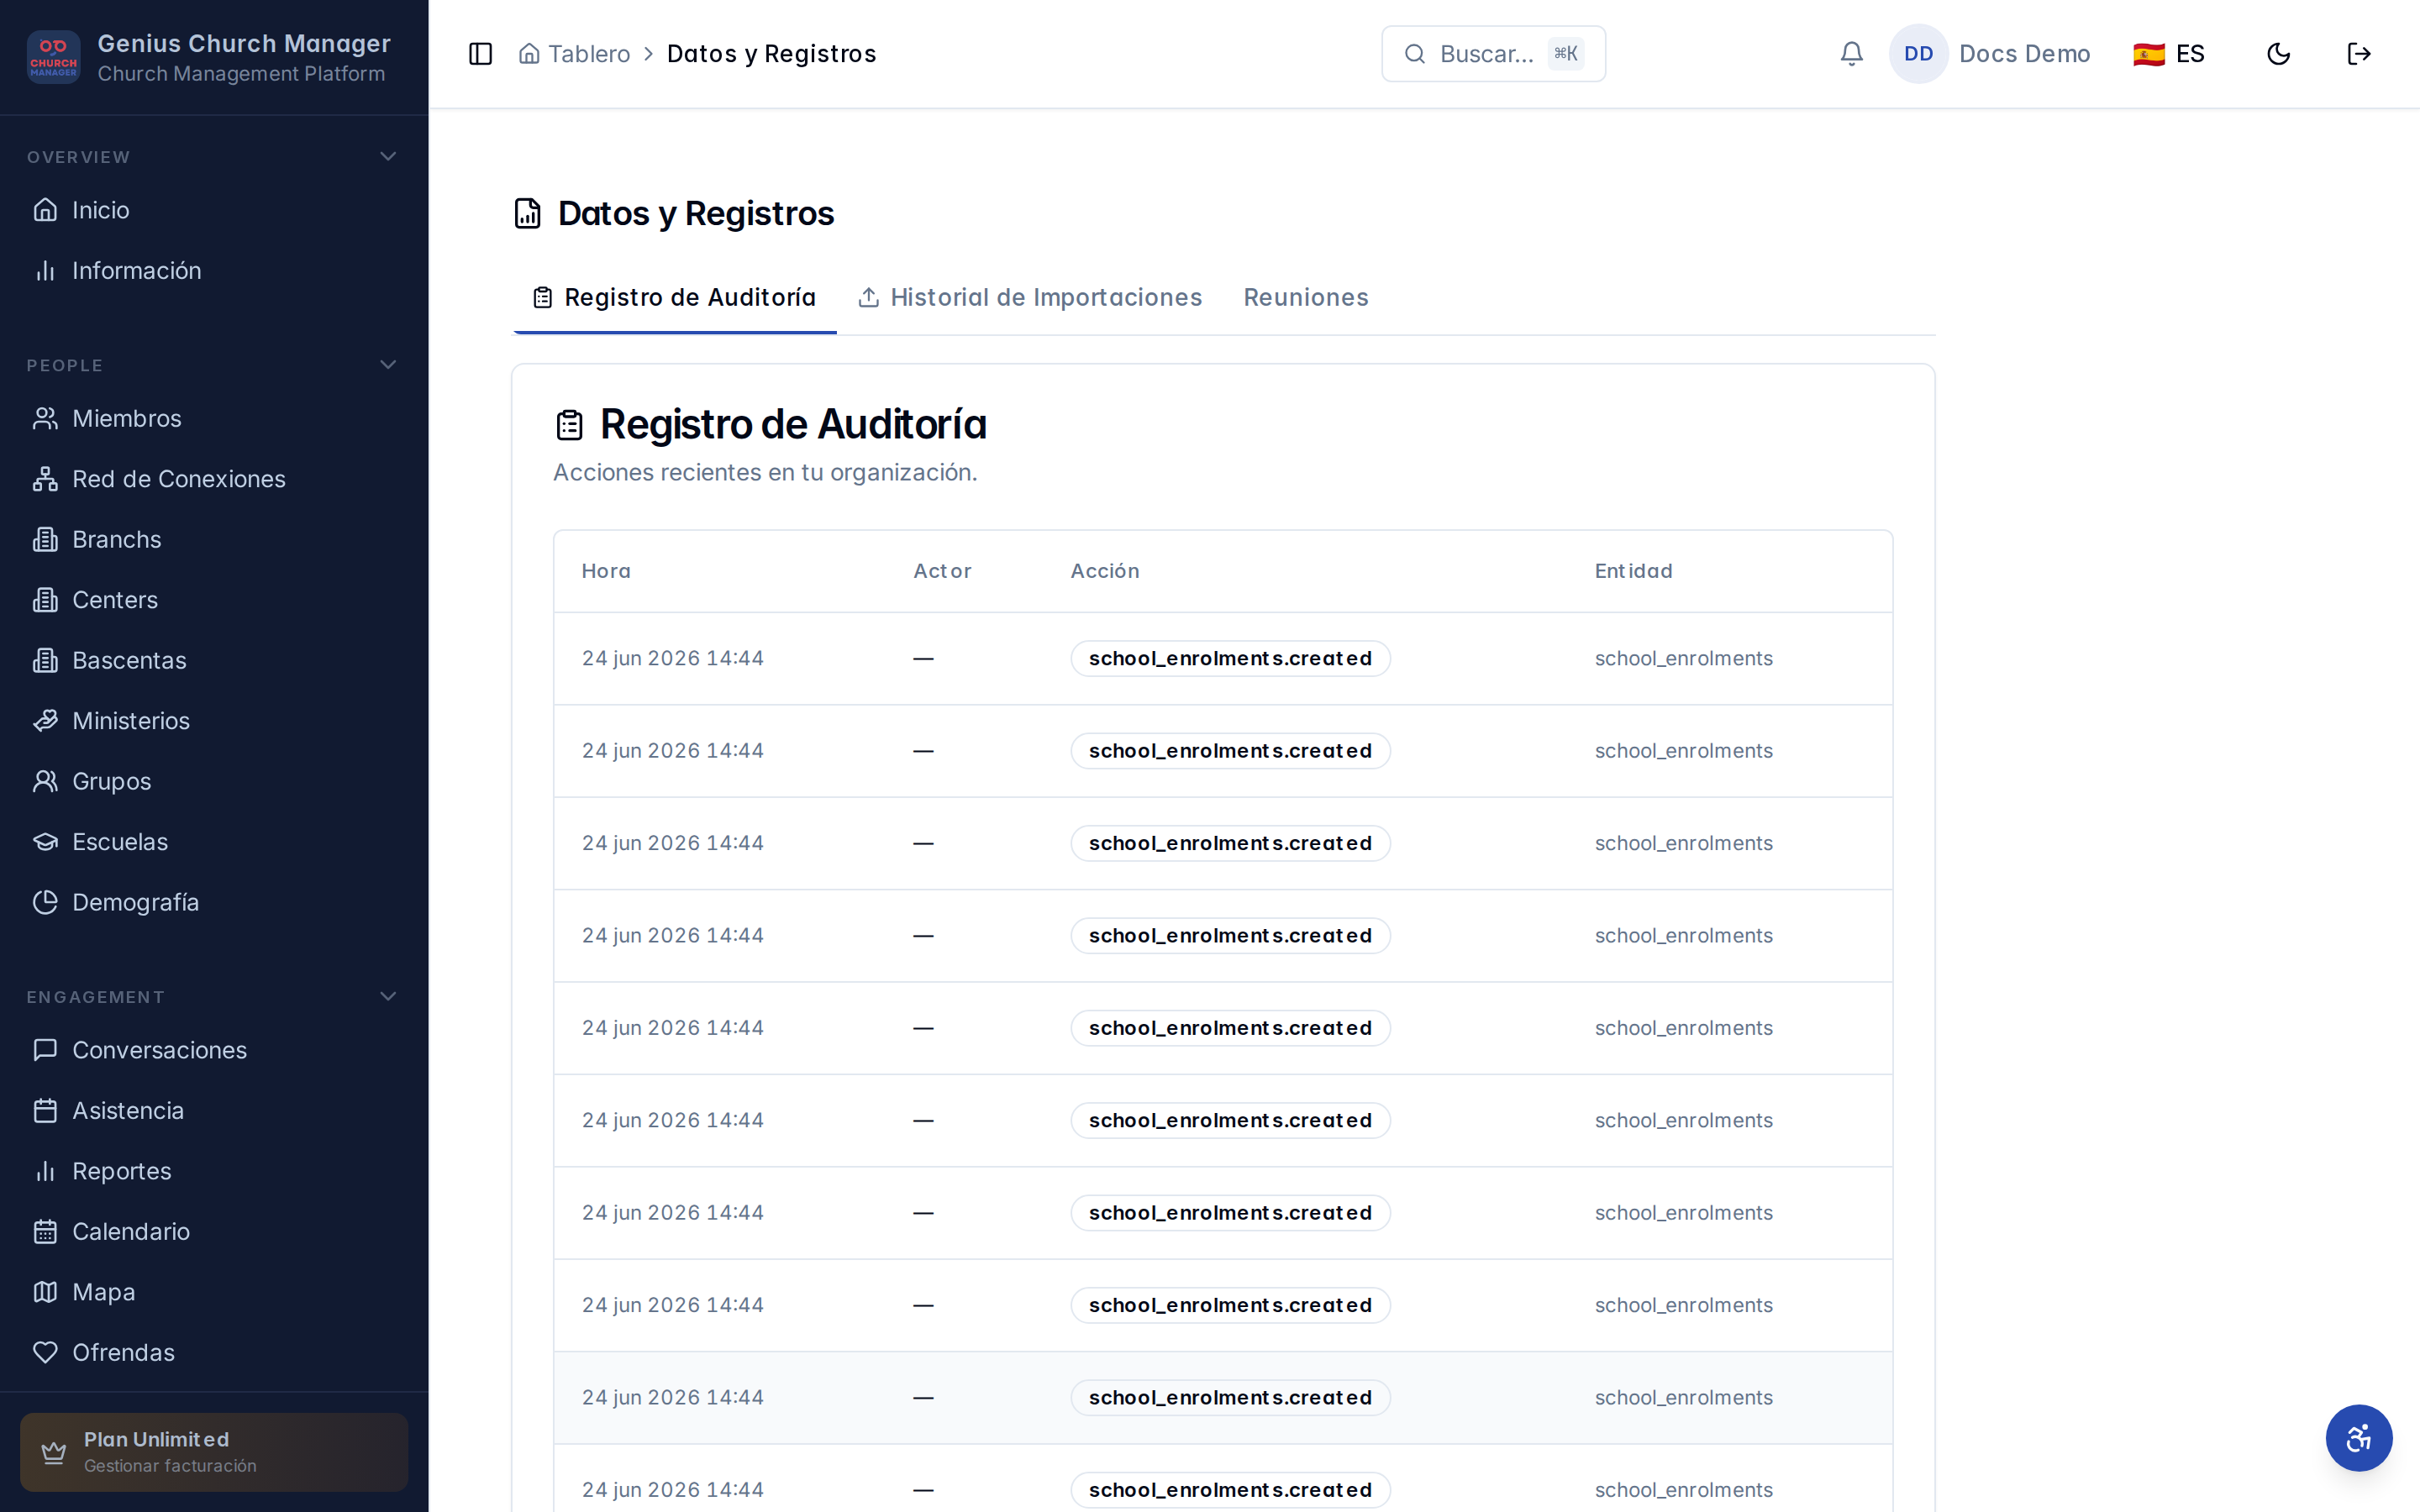The height and width of the screenshot is (1512, 2420).
Task: Click Plan Unlimited billing button
Action: tap(214, 1452)
